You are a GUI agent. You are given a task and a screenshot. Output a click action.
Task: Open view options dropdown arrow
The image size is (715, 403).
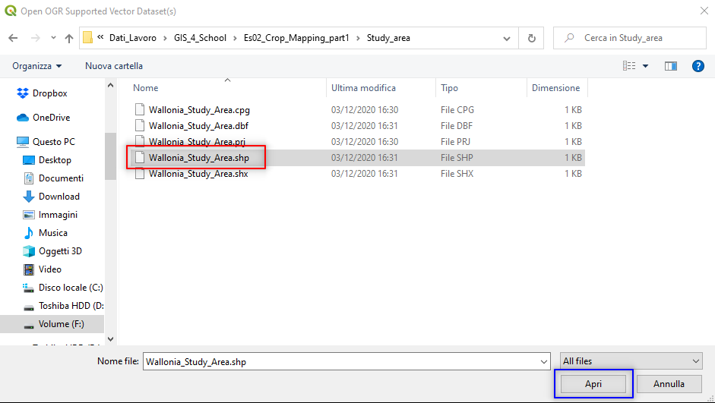click(645, 66)
